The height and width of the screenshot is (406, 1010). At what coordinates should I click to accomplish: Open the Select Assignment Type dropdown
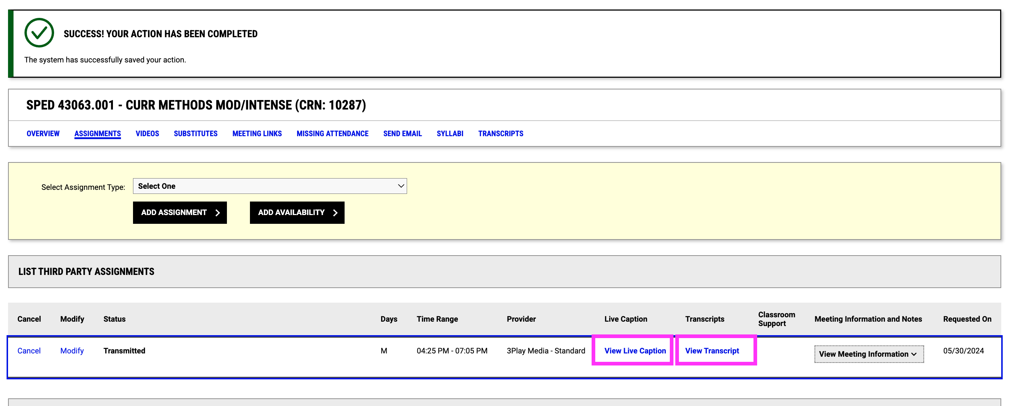270,186
